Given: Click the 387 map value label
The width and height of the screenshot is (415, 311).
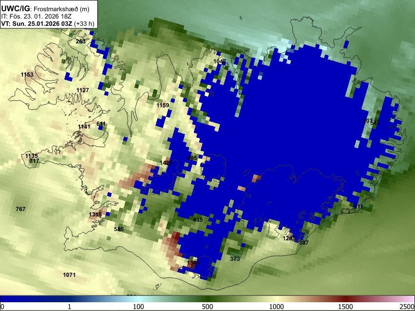Looking at the screenshot, I should (x=304, y=243).
